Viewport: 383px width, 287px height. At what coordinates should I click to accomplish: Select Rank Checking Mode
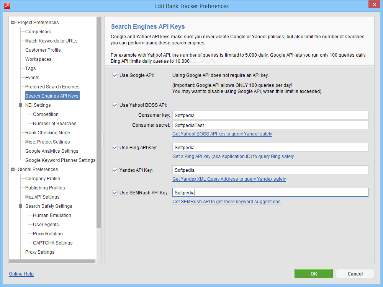(47, 133)
